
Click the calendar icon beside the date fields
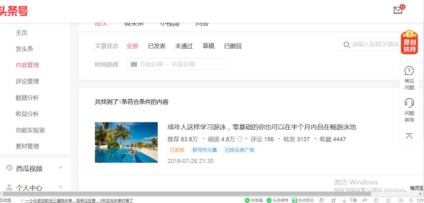tap(134, 64)
